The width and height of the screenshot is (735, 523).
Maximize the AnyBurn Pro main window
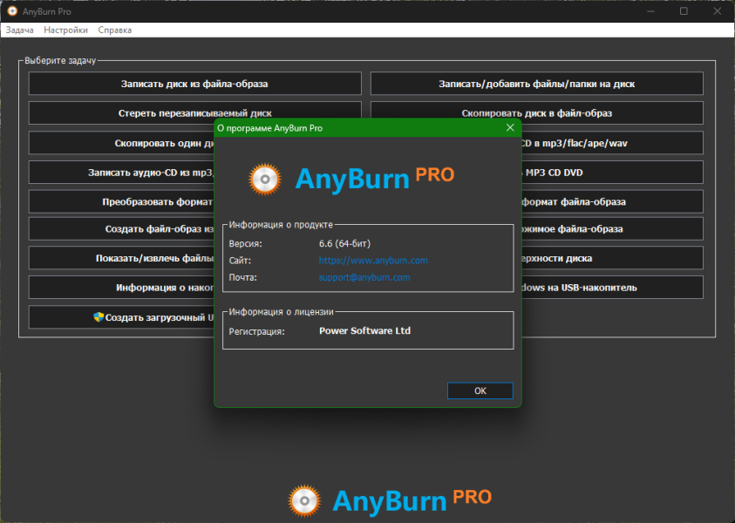point(684,11)
